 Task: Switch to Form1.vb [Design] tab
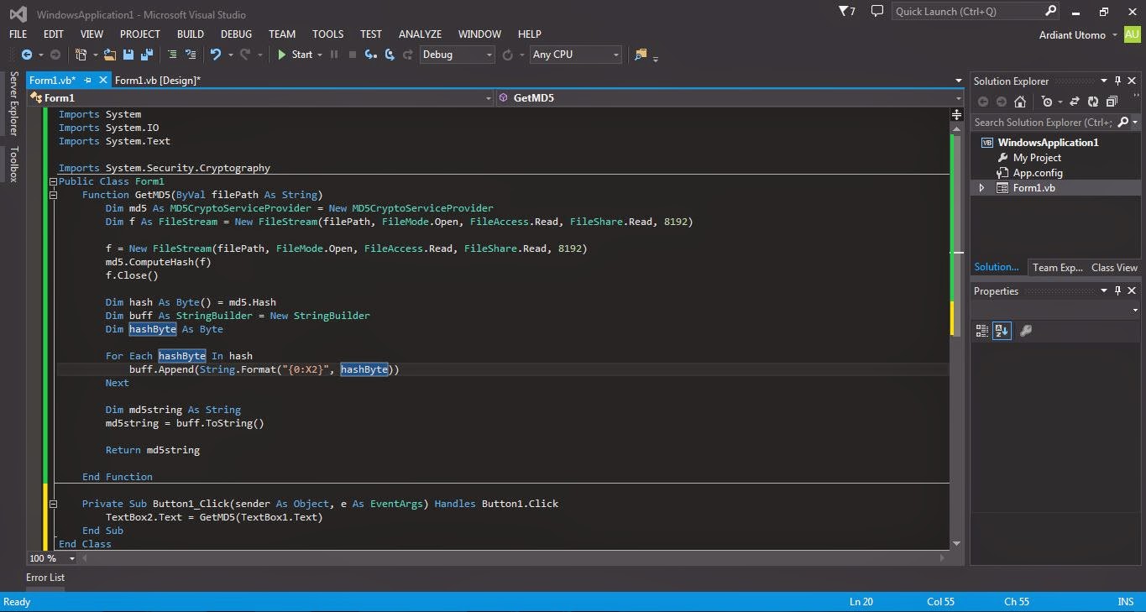pos(157,80)
